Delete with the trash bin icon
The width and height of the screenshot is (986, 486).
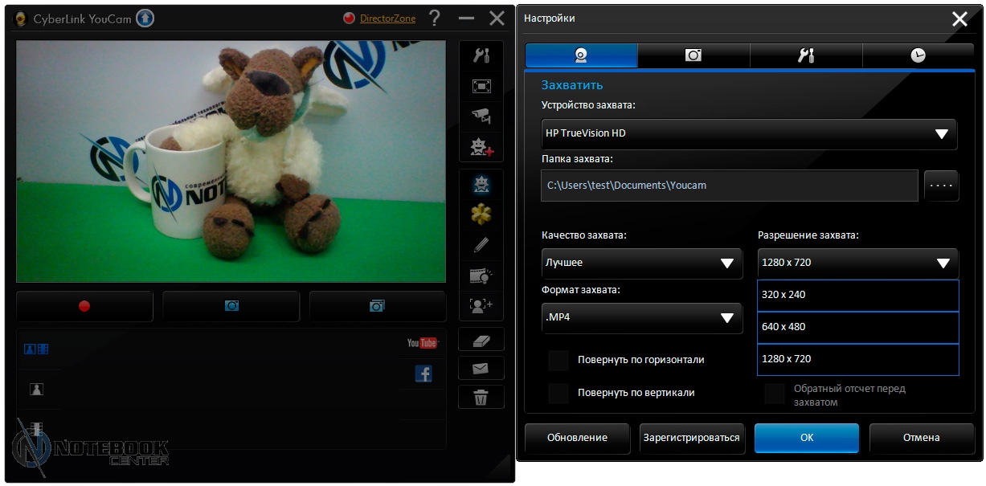coord(481,397)
